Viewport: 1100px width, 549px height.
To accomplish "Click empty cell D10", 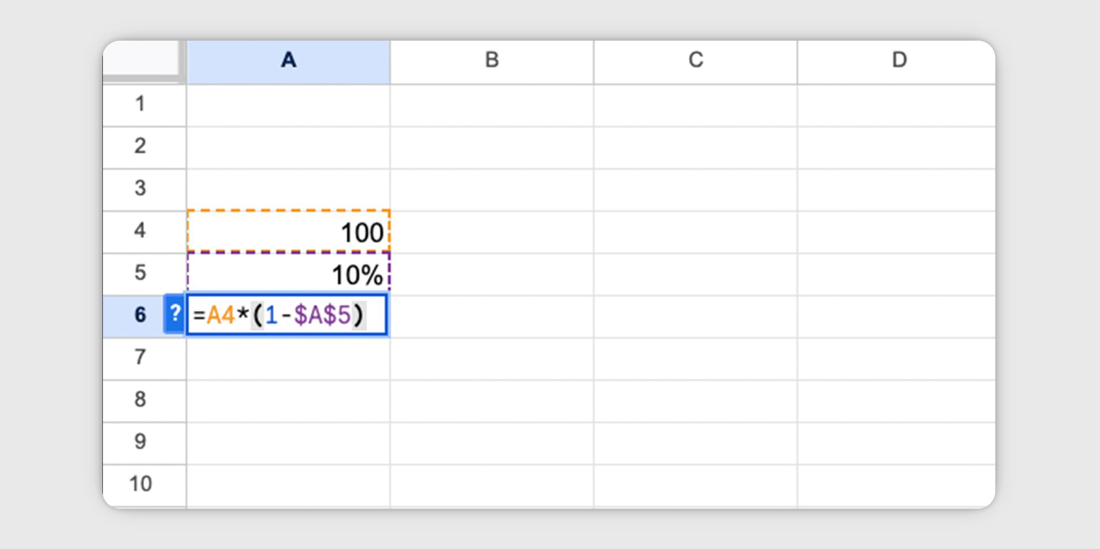I will click(899, 484).
